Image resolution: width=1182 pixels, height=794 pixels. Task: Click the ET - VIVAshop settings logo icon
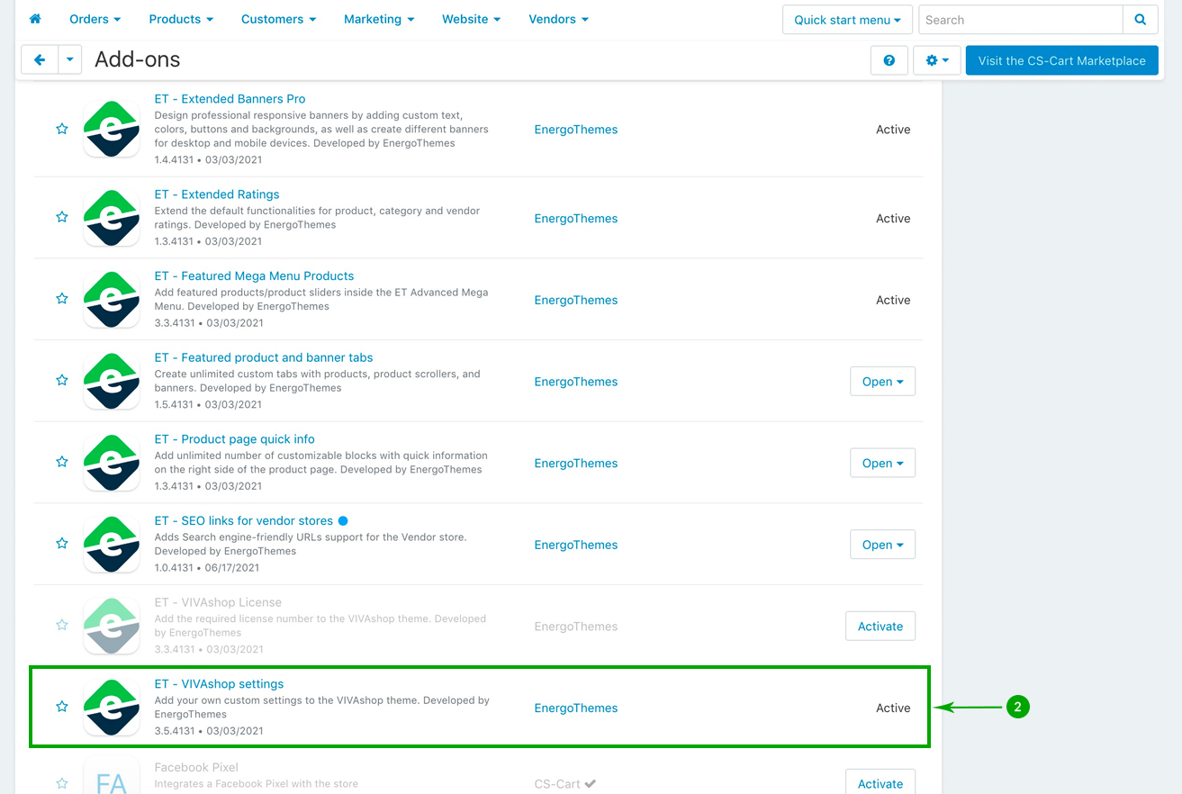(112, 708)
